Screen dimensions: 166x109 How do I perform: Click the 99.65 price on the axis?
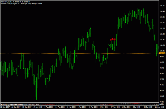(162, 57)
